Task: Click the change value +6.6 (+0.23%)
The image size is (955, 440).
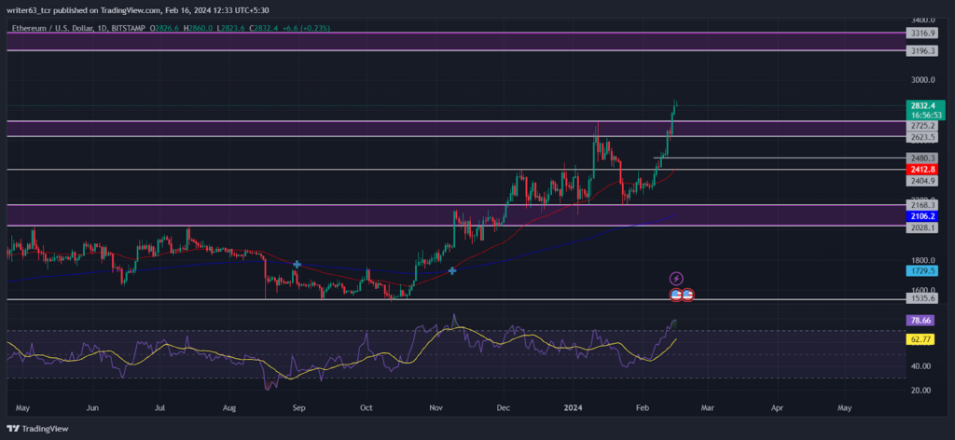Action: tap(305, 28)
